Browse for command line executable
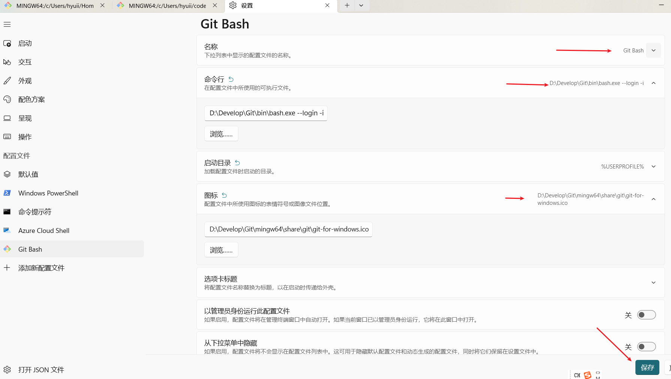671x379 pixels. pos(221,134)
